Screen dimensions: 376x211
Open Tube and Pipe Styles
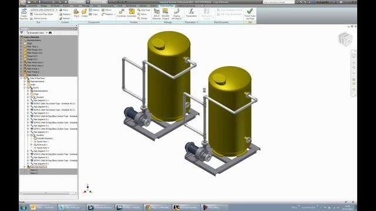tap(42, 14)
